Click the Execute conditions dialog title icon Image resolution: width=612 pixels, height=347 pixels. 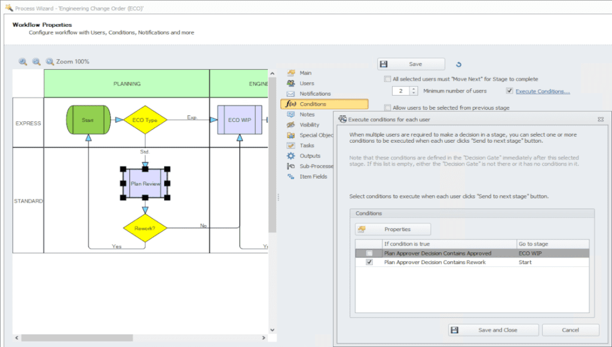pyautogui.click(x=342, y=119)
